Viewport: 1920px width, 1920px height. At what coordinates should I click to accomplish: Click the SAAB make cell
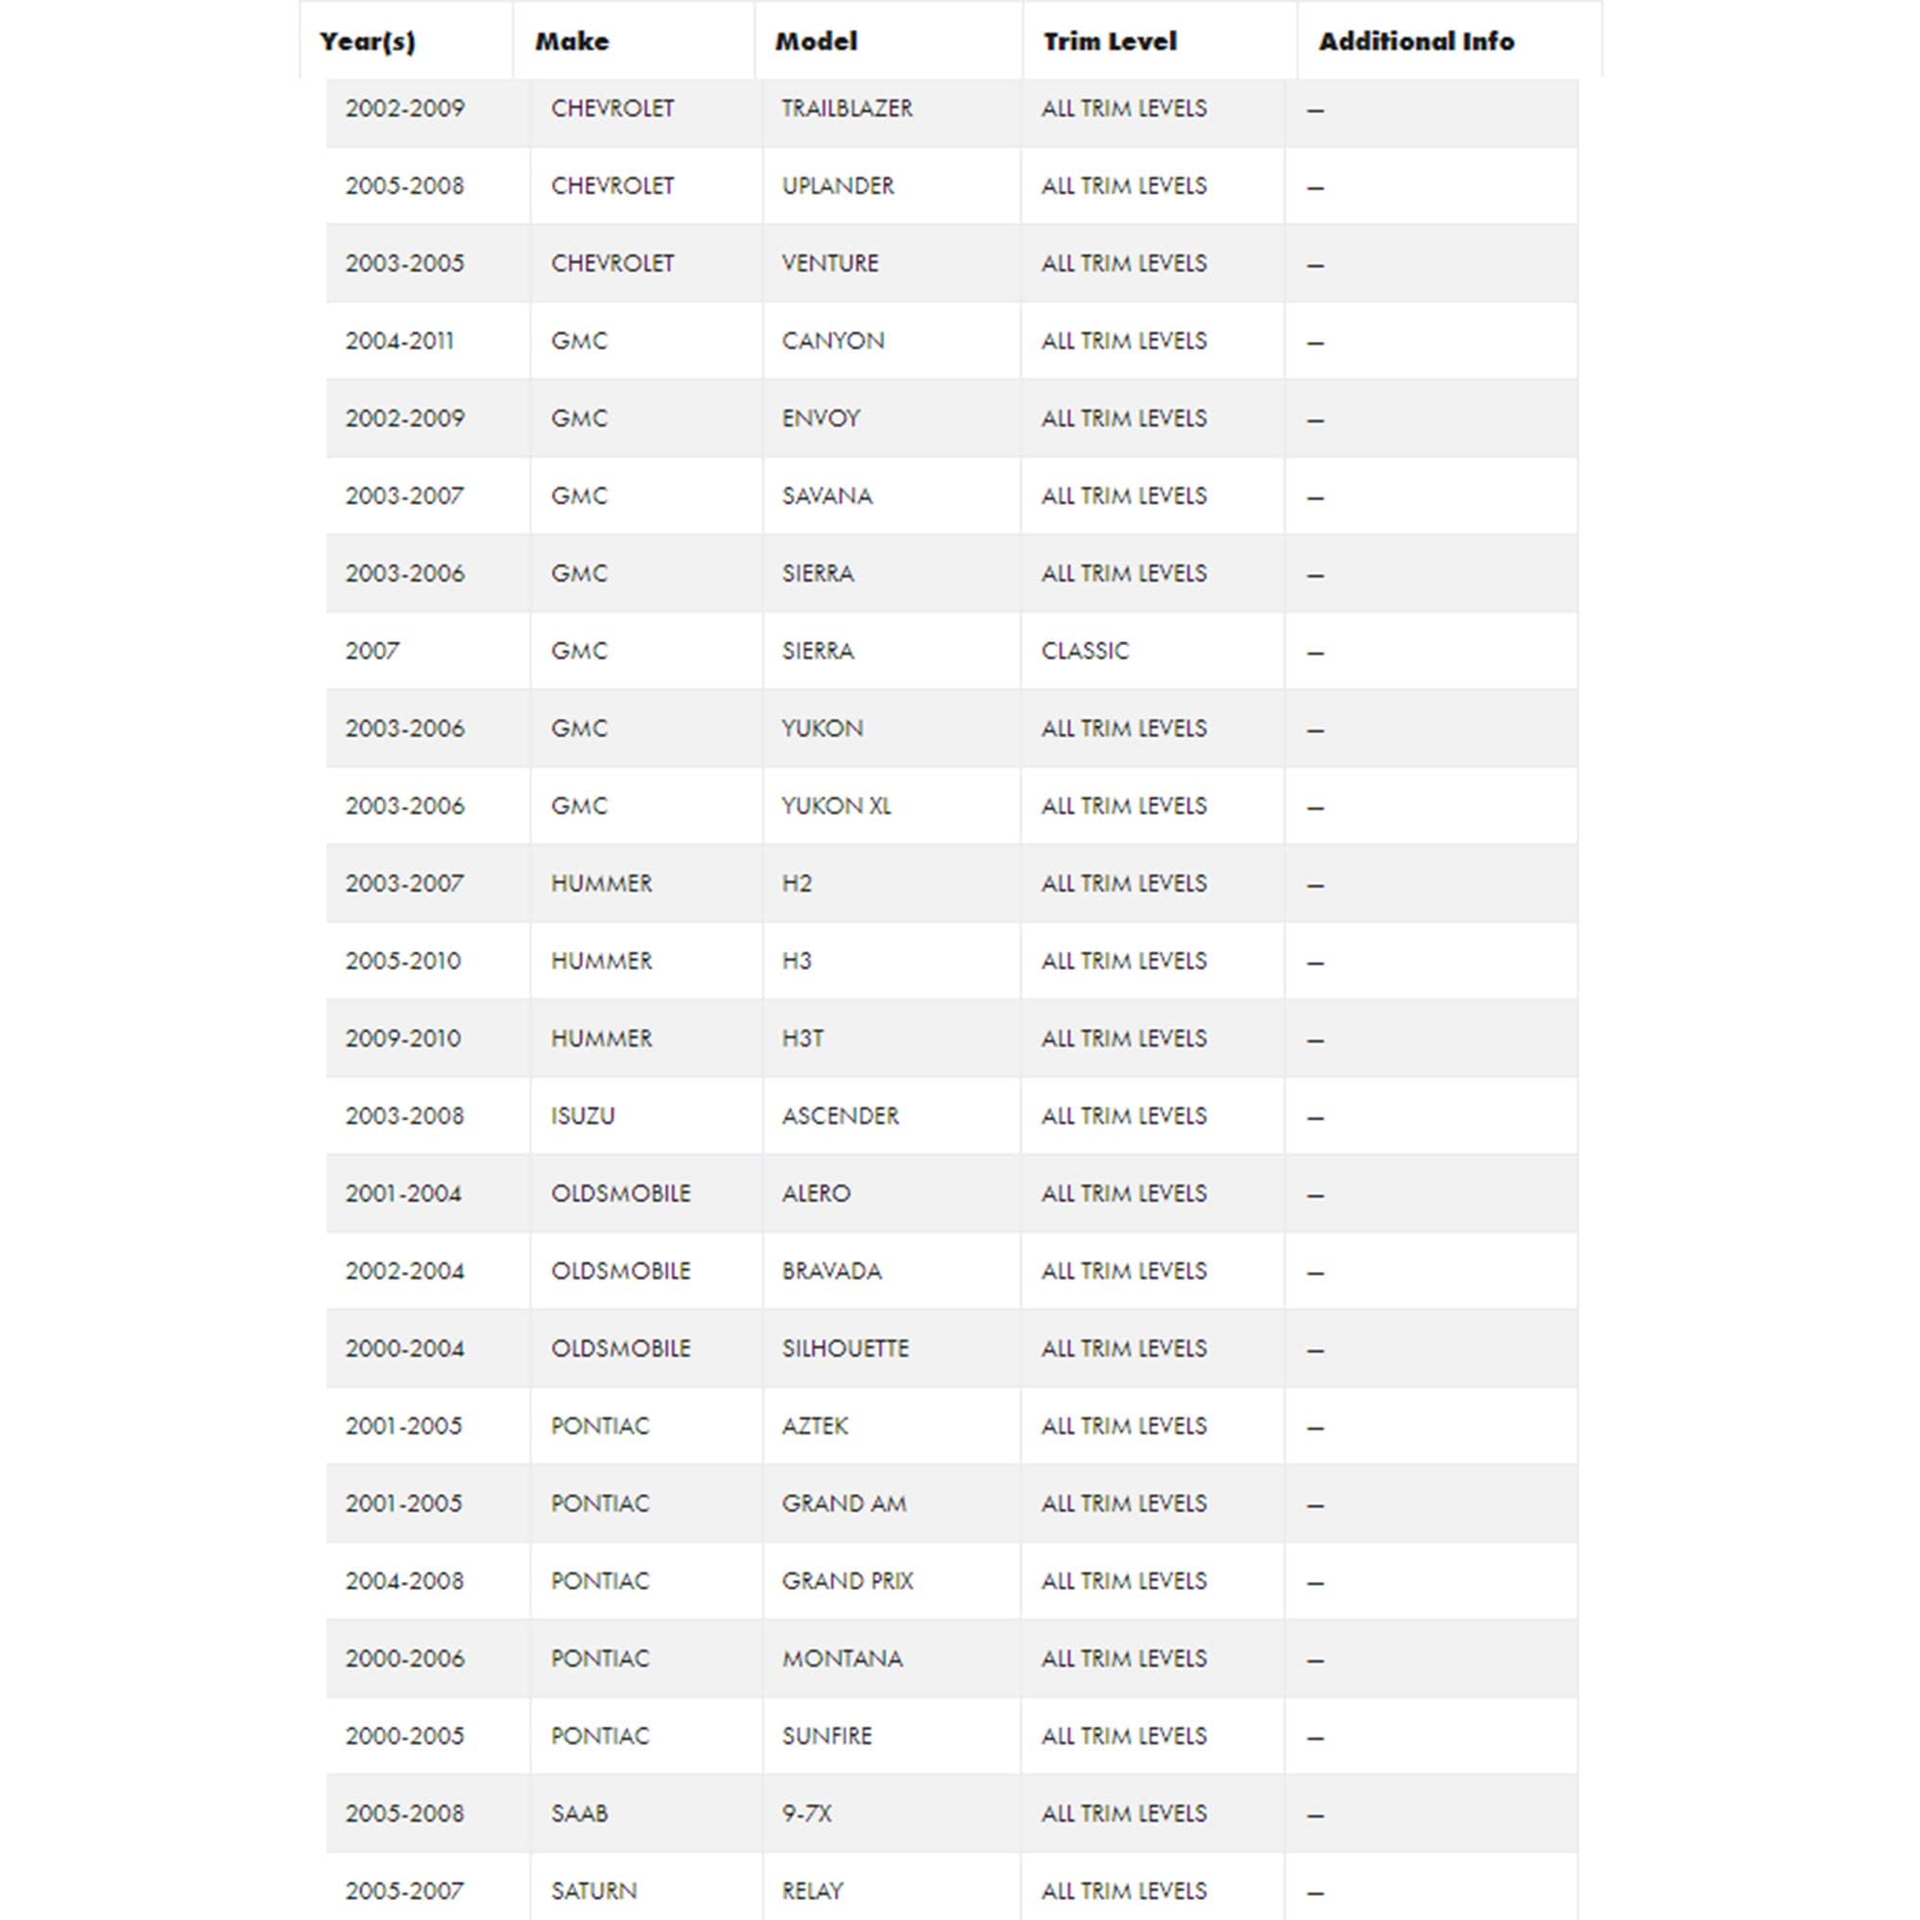point(578,1813)
